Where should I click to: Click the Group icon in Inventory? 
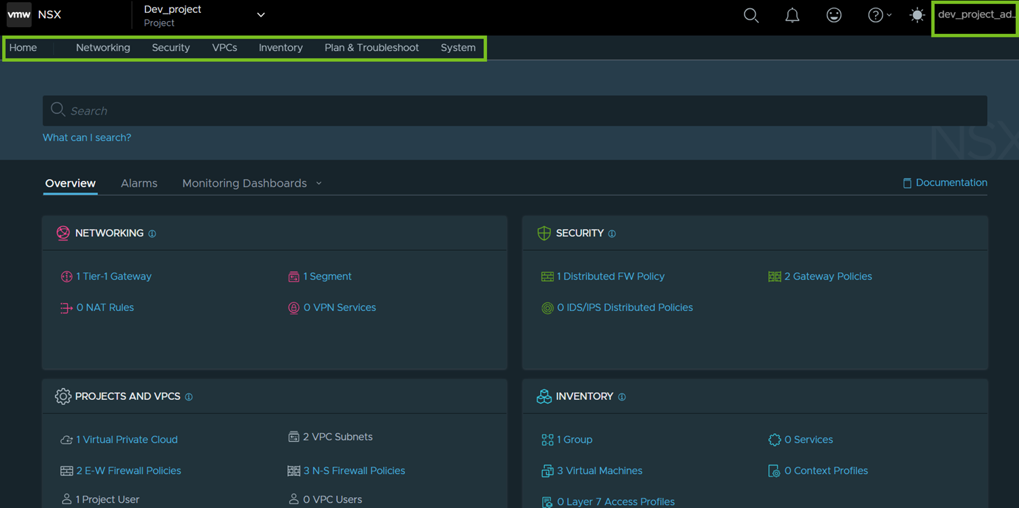click(x=547, y=439)
